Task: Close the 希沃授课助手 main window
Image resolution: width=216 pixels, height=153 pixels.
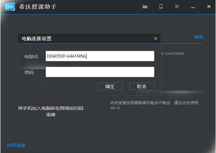Action: click(x=209, y=7)
